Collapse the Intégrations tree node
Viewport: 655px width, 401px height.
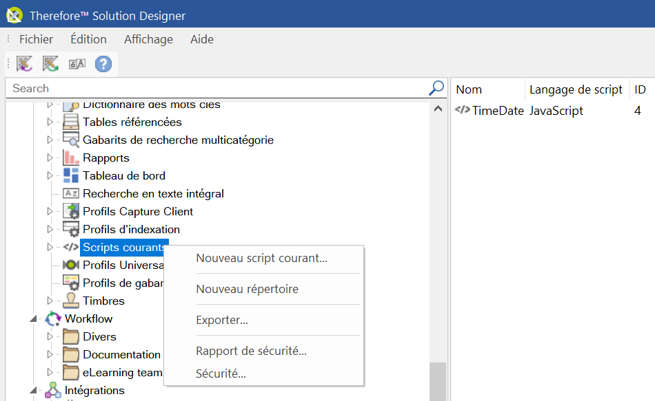coord(32,391)
